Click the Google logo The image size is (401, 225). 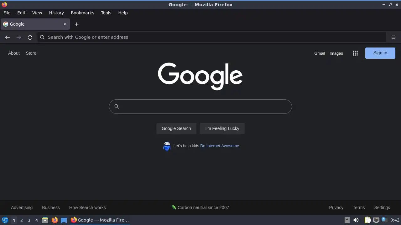click(x=200, y=76)
